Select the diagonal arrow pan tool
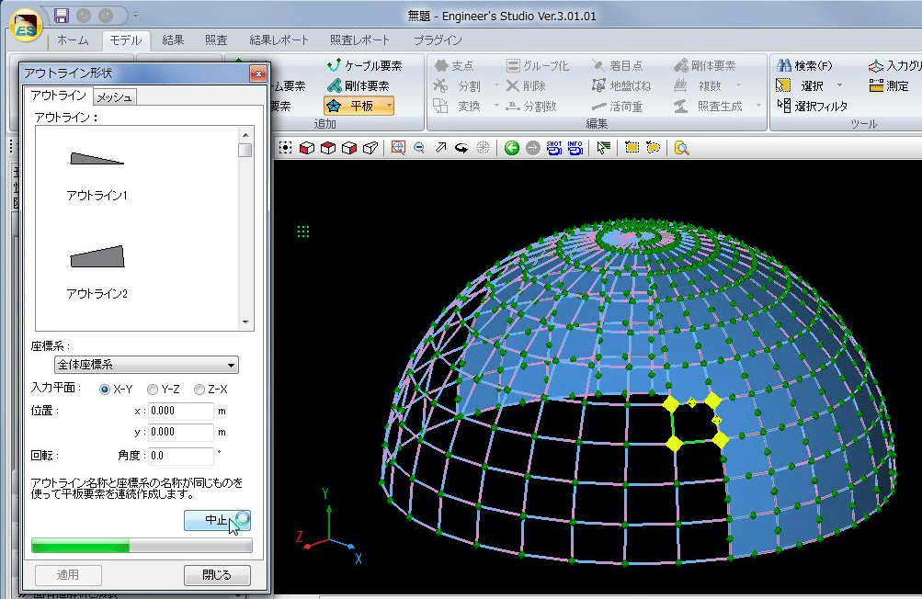This screenshot has height=599, width=922. 440,148
